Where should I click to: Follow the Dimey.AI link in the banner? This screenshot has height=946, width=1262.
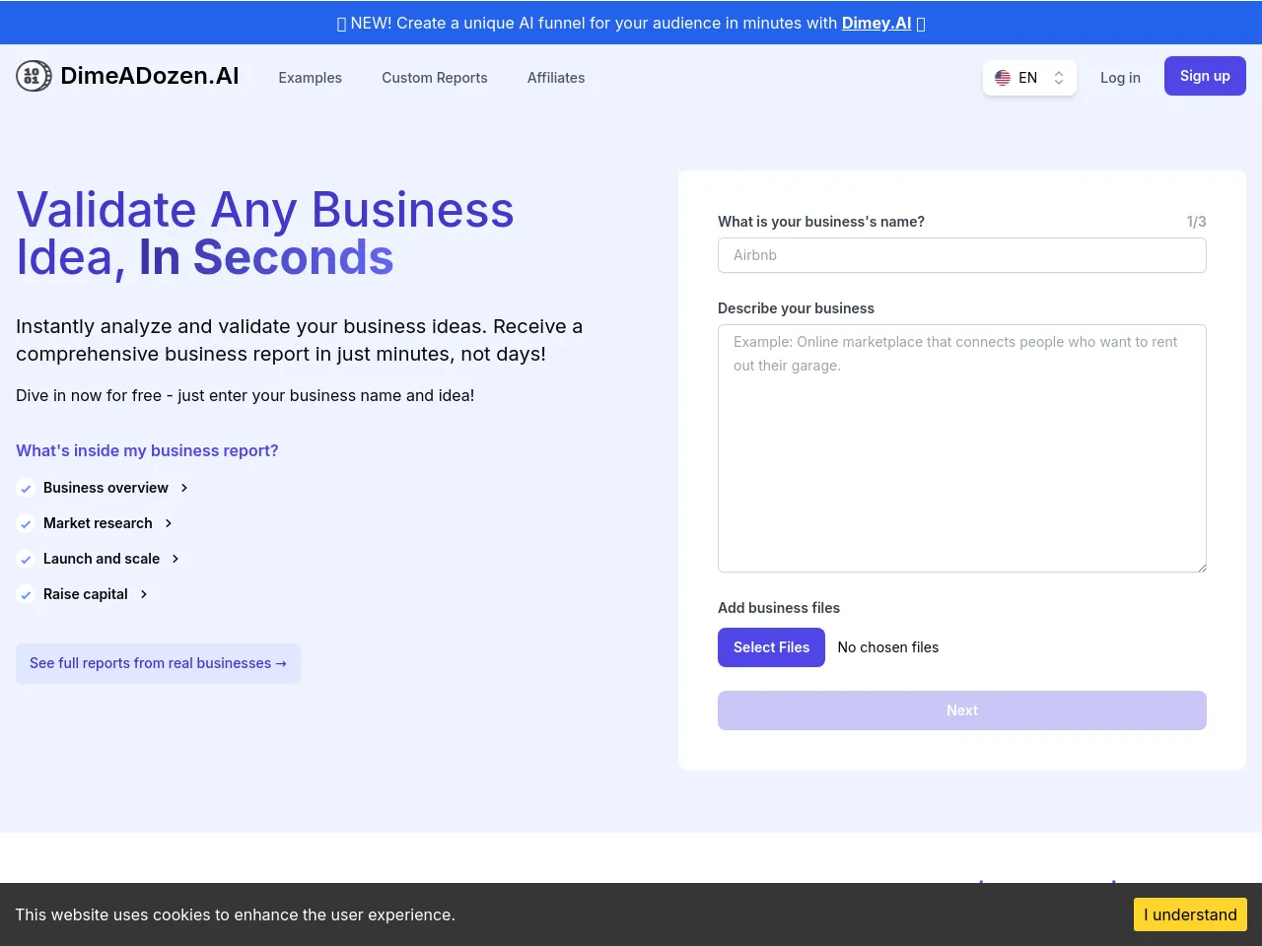[876, 23]
